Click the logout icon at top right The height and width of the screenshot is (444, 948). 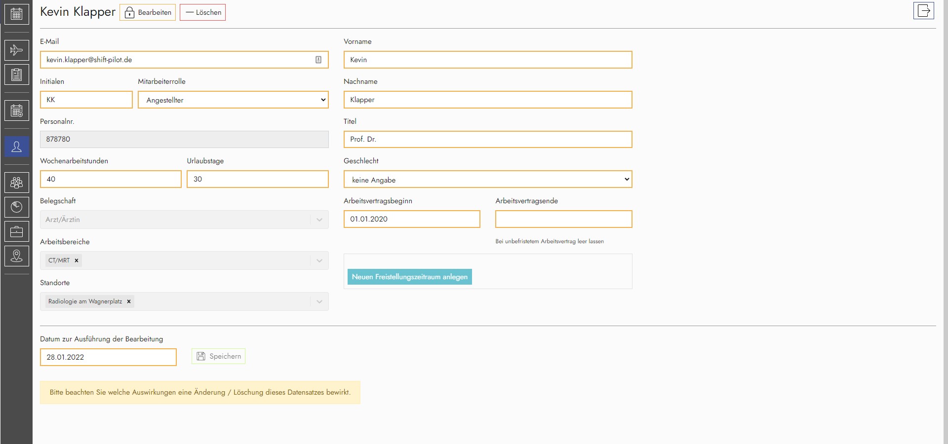point(923,11)
